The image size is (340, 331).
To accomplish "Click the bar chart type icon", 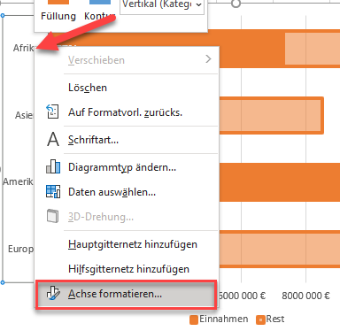I will click(x=53, y=166).
